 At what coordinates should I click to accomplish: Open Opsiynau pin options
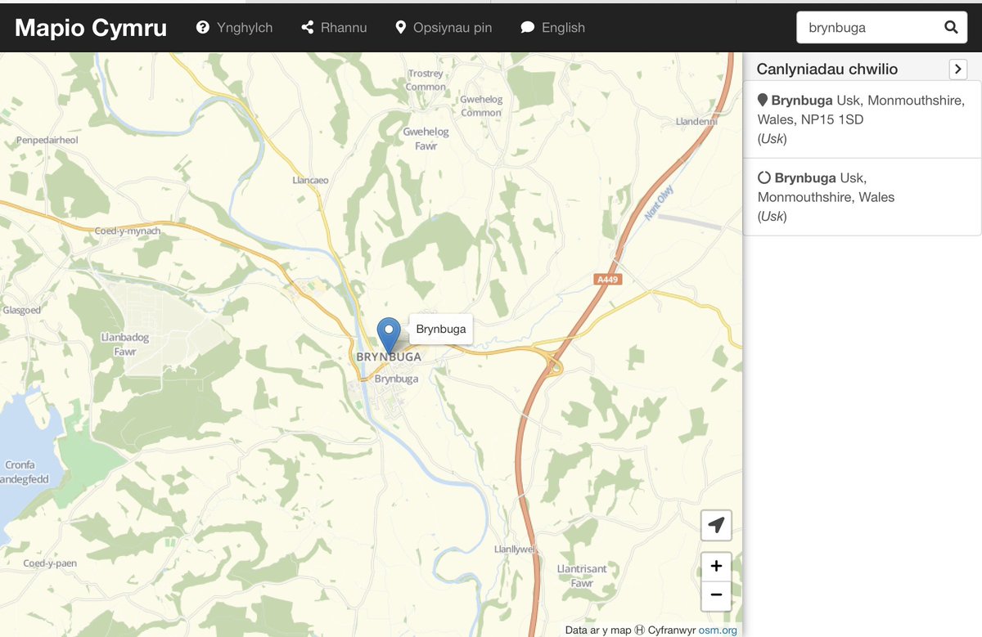click(x=444, y=27)
